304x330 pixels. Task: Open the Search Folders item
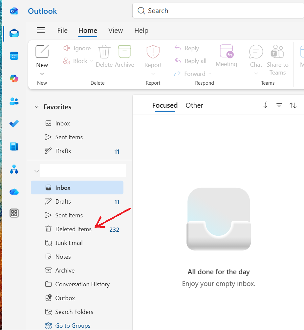(77, 312)
